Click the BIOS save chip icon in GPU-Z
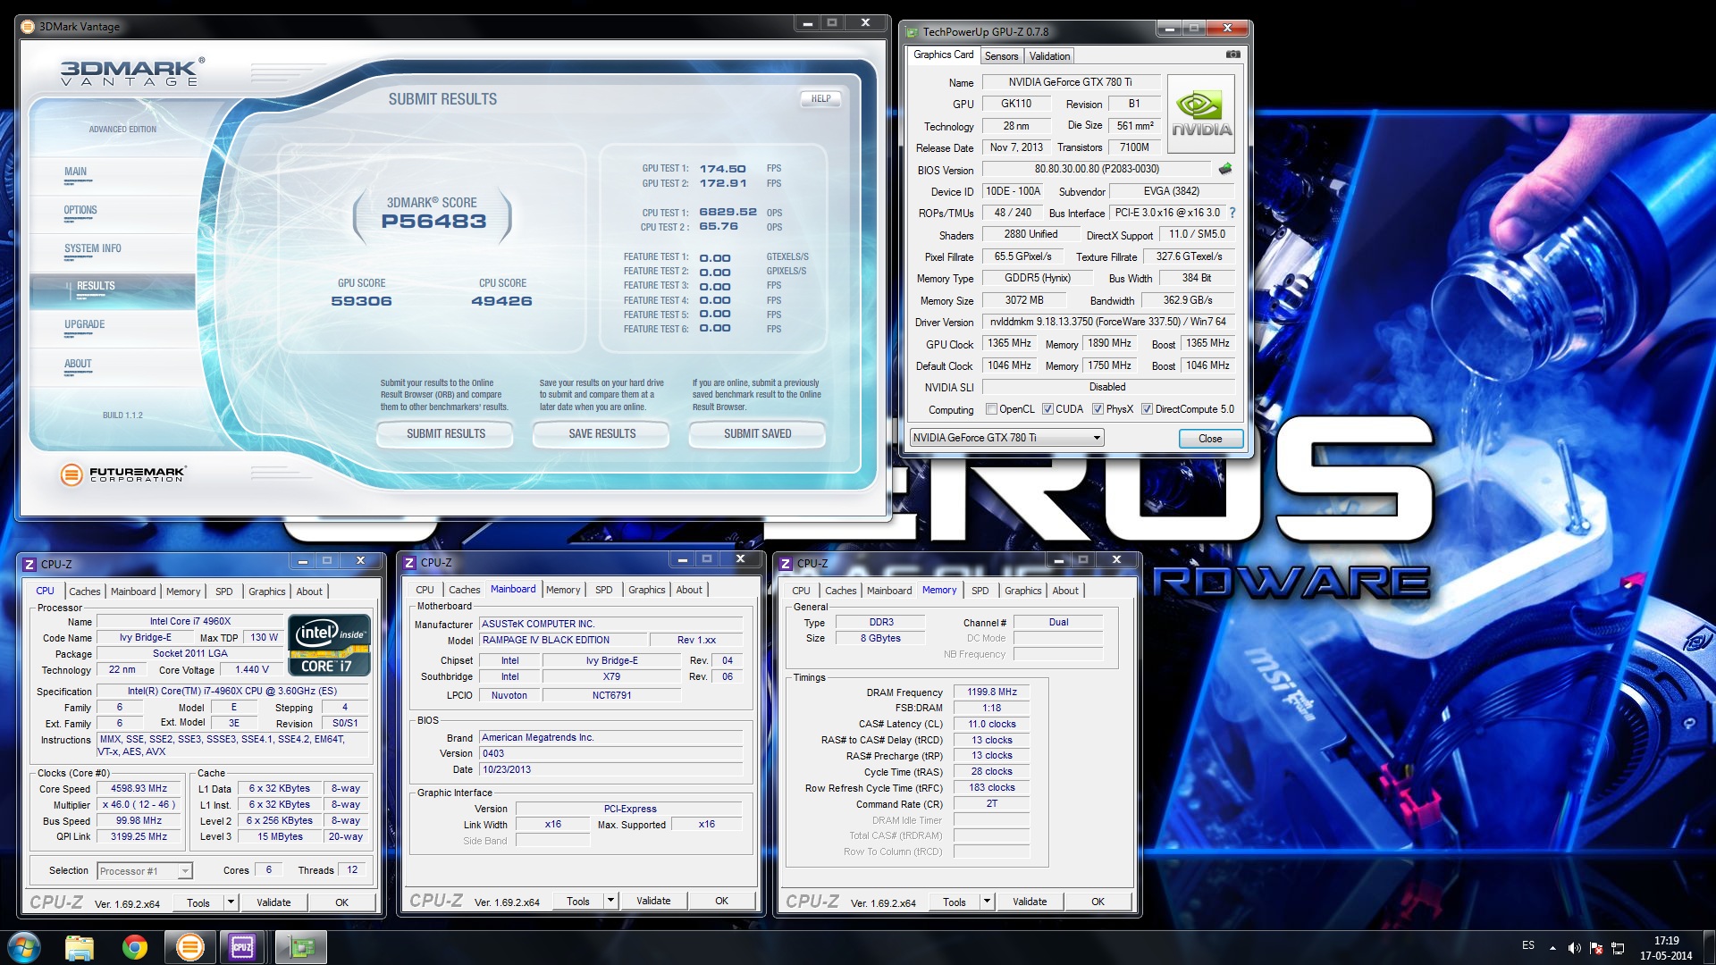This screenshot has height=965, width=1716. coord(1225,168)
